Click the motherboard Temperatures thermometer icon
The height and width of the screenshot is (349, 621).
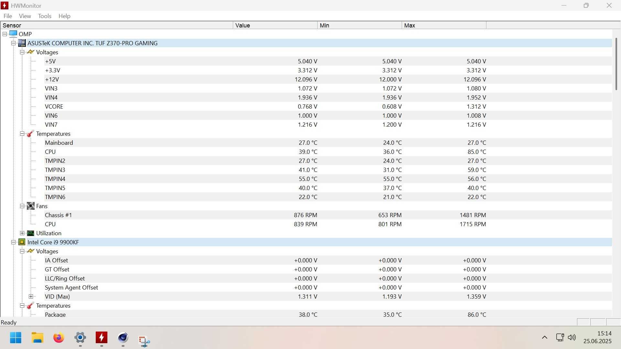[30, 133]
